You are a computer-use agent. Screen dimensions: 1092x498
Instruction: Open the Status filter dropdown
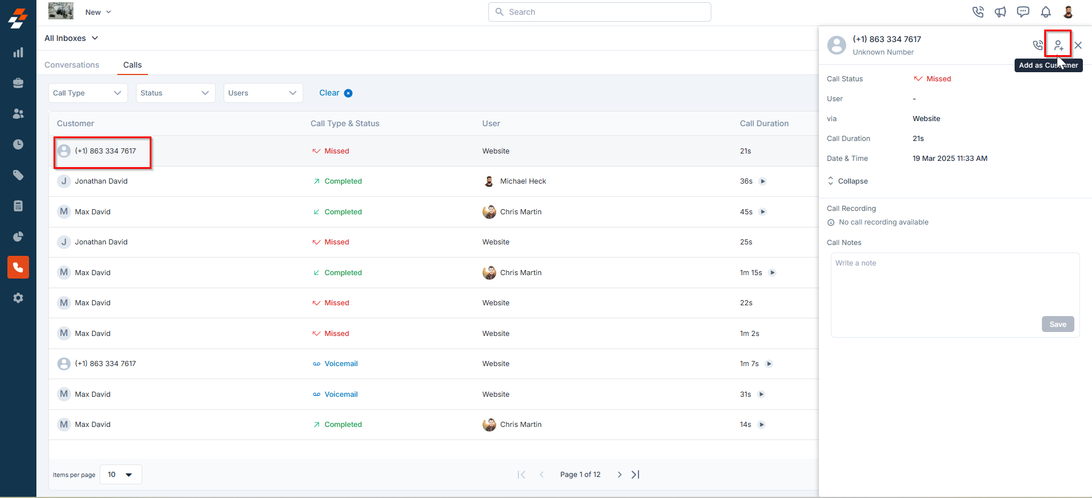click(175, 93)
